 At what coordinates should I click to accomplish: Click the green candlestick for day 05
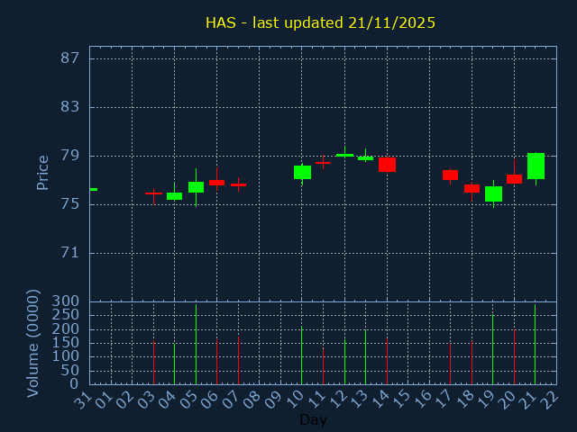[x=197, y=187]
